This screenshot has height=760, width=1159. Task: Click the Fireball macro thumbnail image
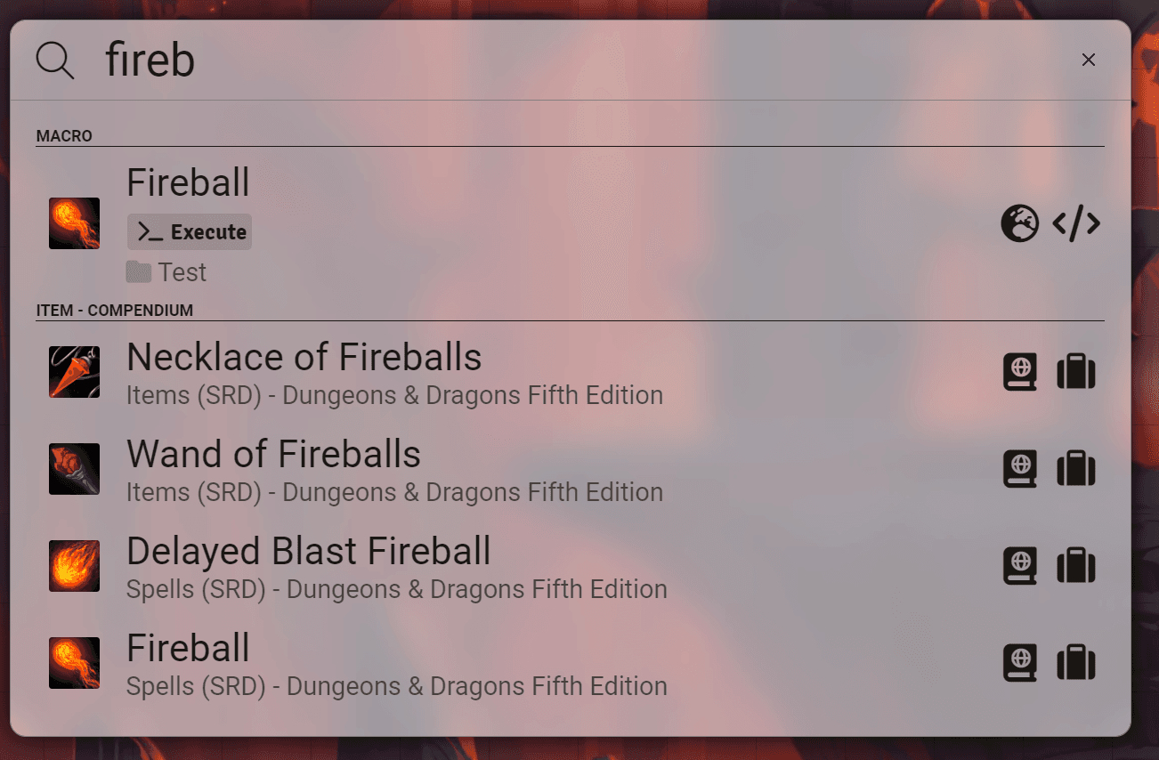click(x=74, y=223)
